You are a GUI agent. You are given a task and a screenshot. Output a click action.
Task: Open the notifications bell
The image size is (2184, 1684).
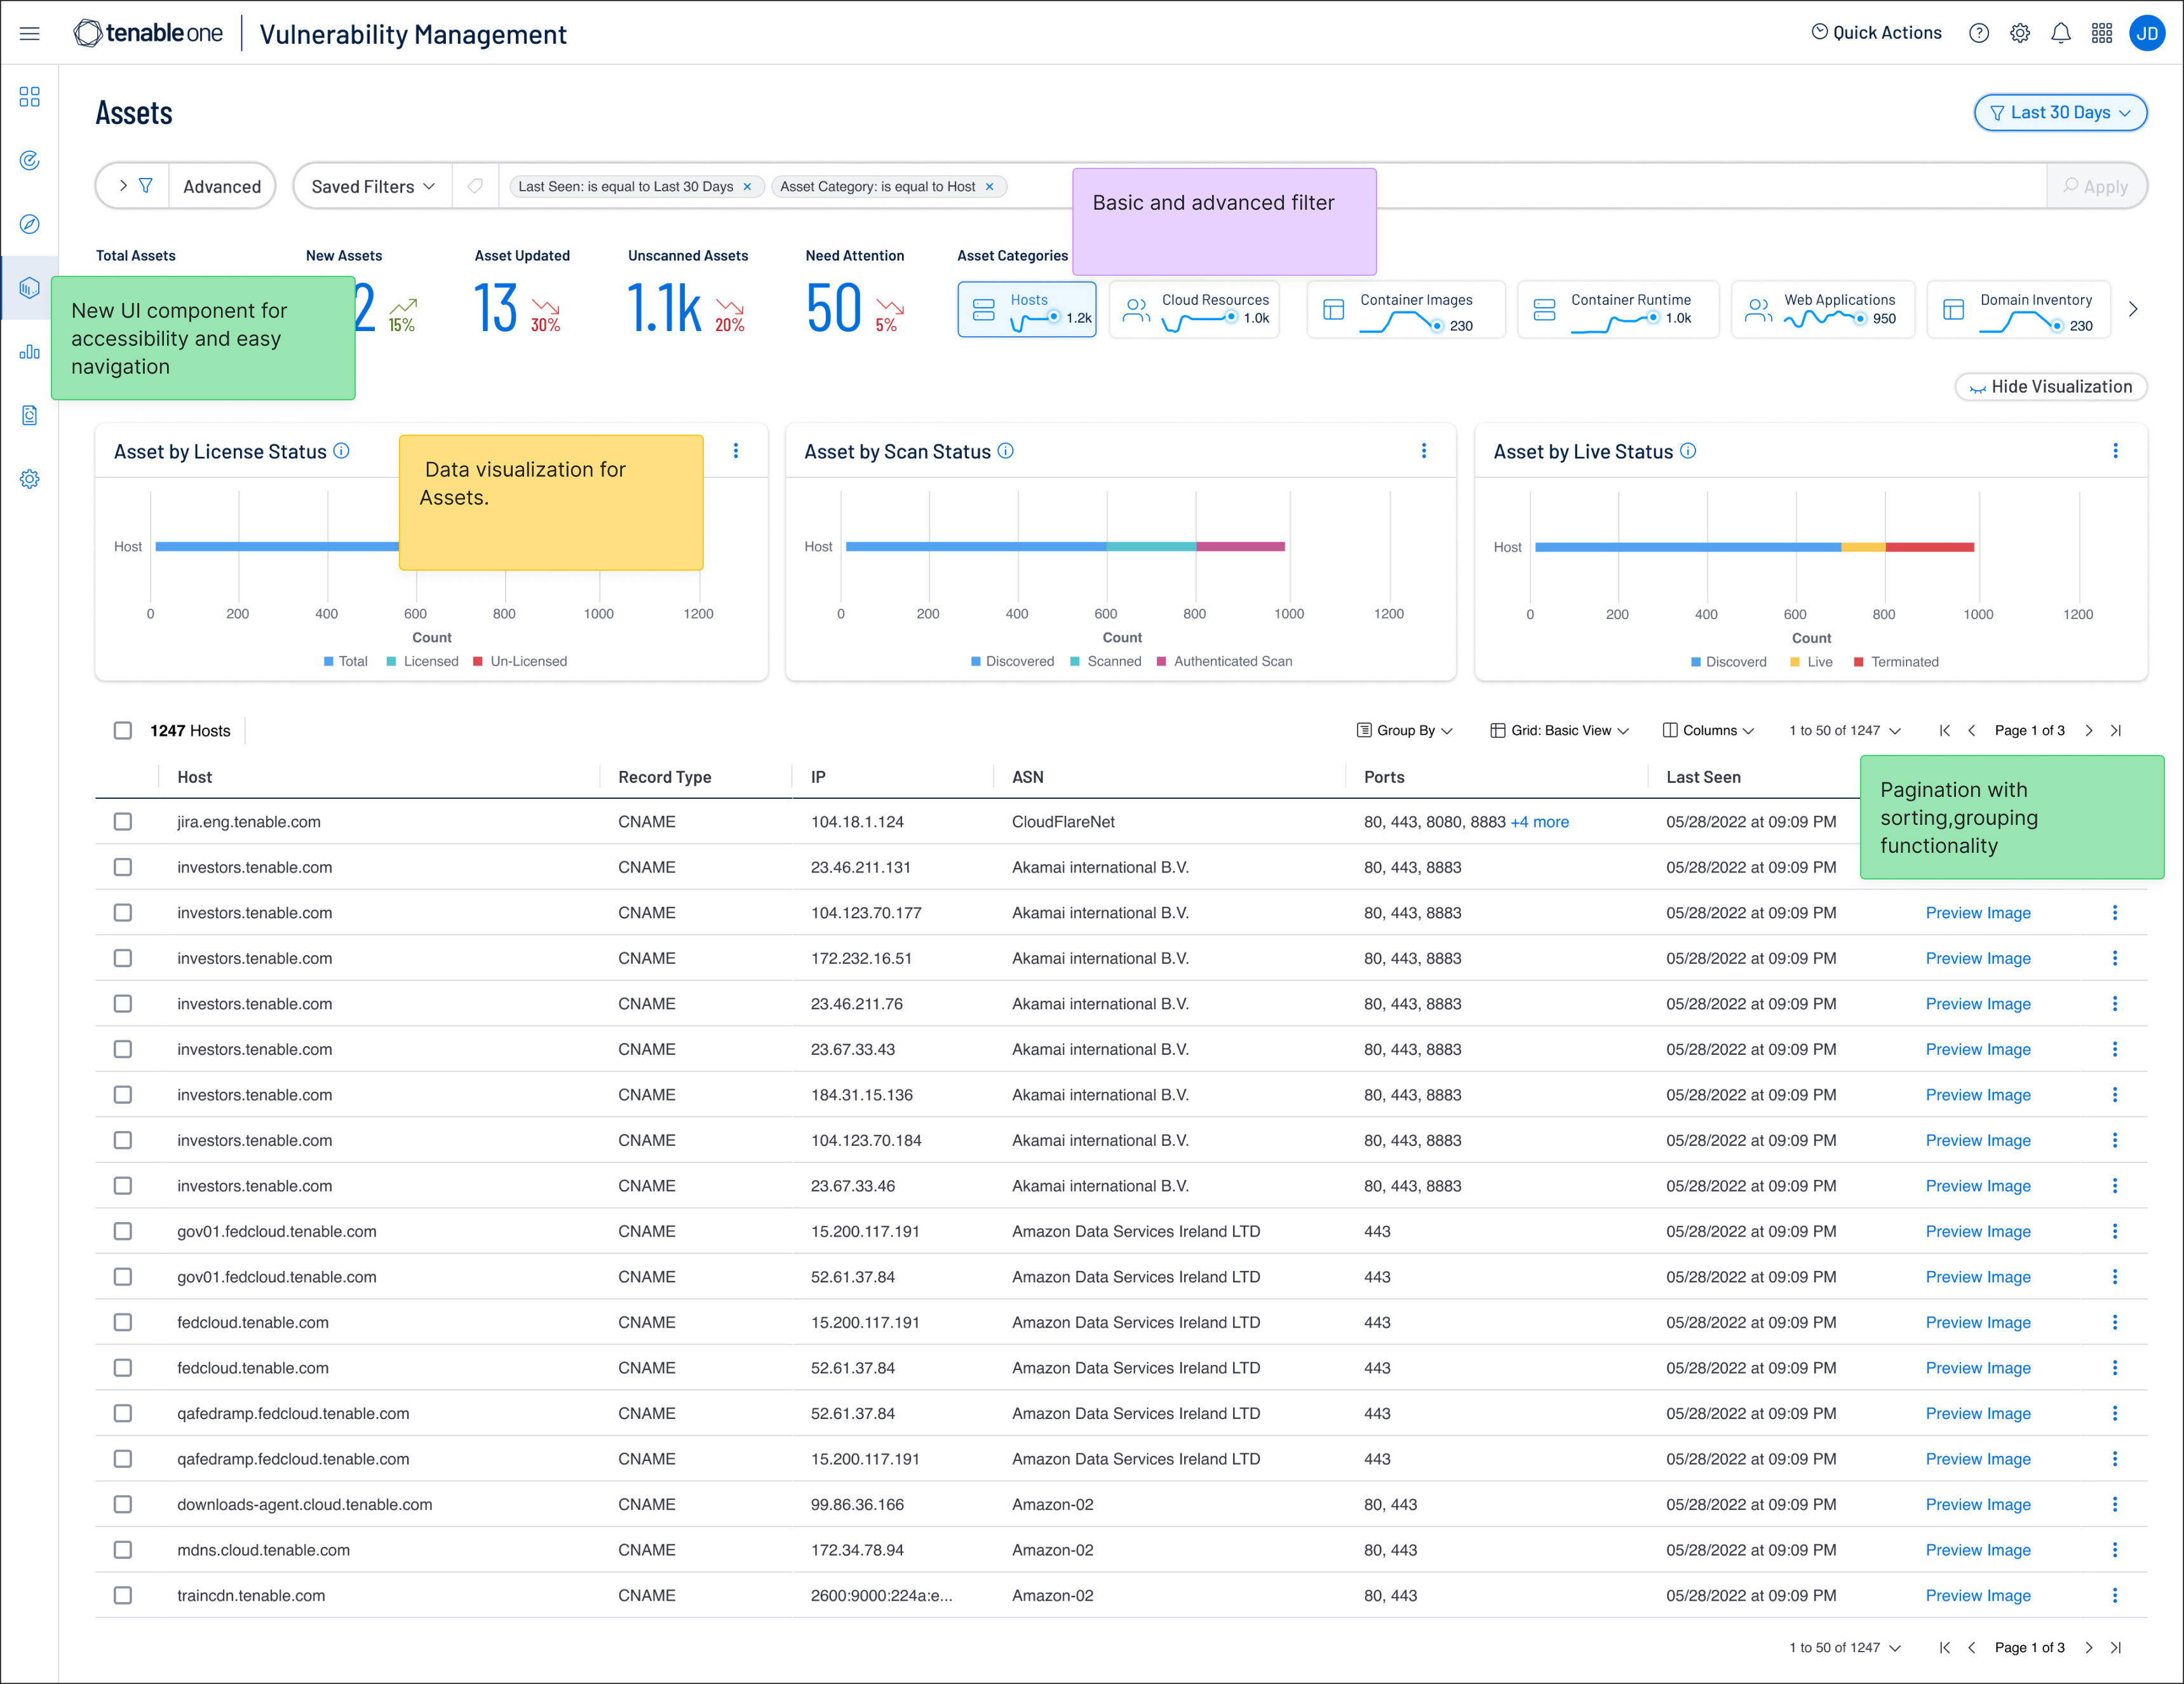[2060, 33]
